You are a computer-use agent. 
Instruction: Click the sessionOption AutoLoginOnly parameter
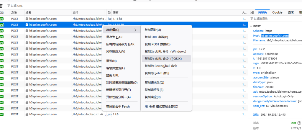273,96
